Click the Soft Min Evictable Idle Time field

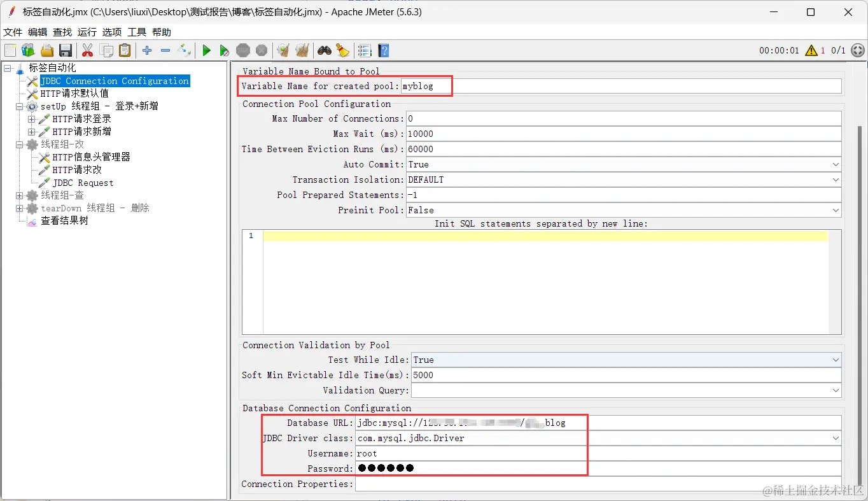(x=626, y=375)
